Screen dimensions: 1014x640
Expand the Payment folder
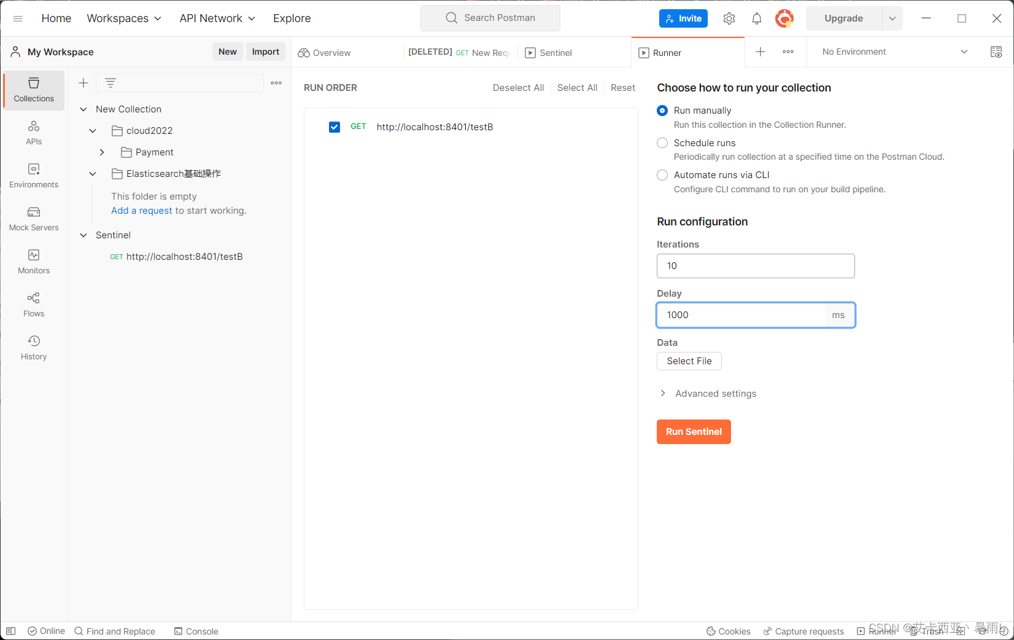click(102, 152)
